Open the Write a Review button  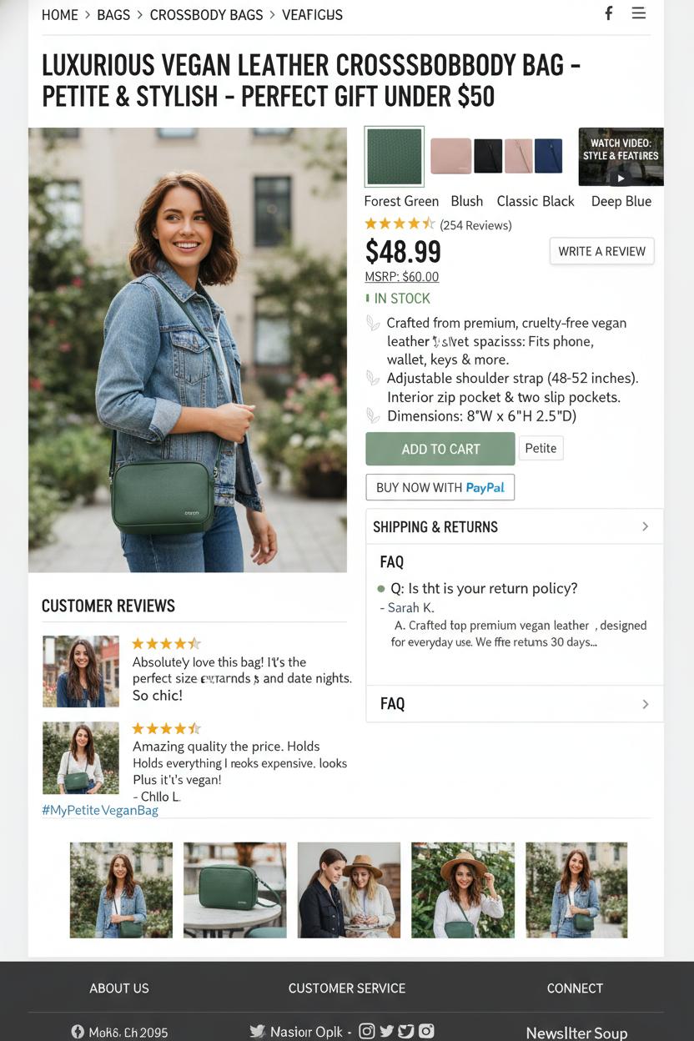tap(601, 251)
